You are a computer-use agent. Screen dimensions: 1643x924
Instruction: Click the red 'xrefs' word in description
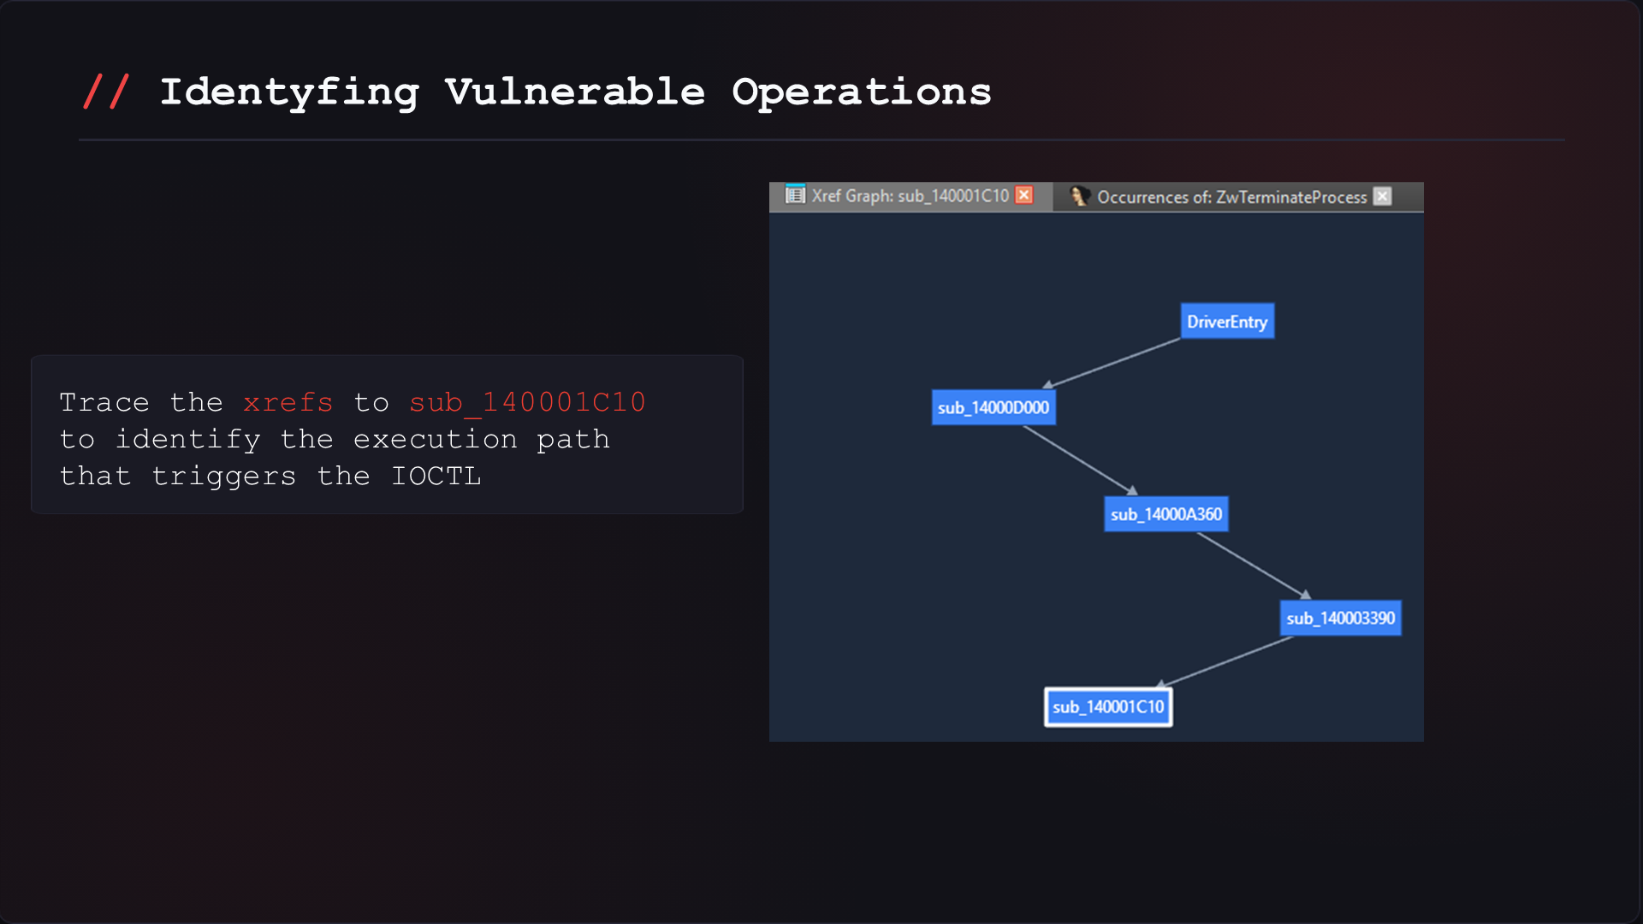pyautogui.click(x=288, y=402)
